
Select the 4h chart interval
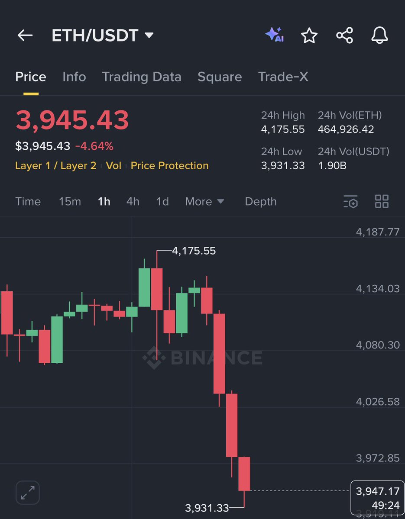pyautogui.click(x=133, y=202)
